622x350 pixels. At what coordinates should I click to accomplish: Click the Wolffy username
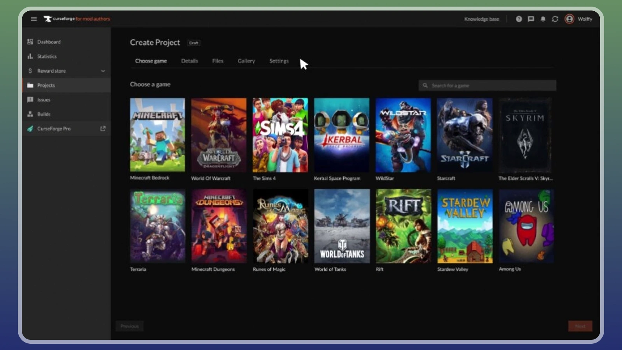(x=585, y=19)
